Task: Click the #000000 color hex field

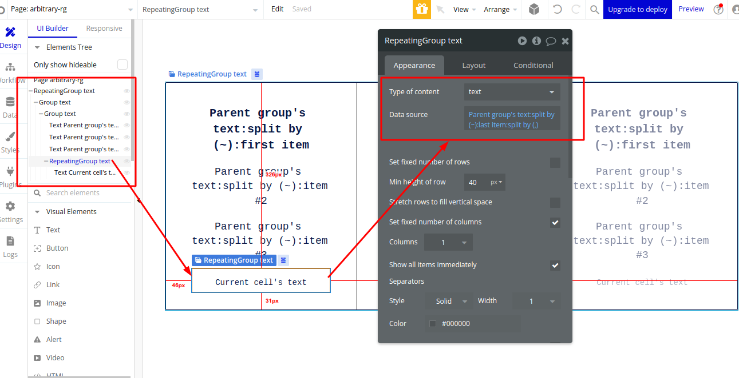Action: 479,324
